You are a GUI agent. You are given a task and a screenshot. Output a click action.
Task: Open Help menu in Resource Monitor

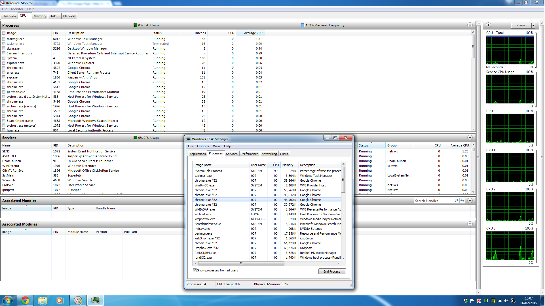31,9
